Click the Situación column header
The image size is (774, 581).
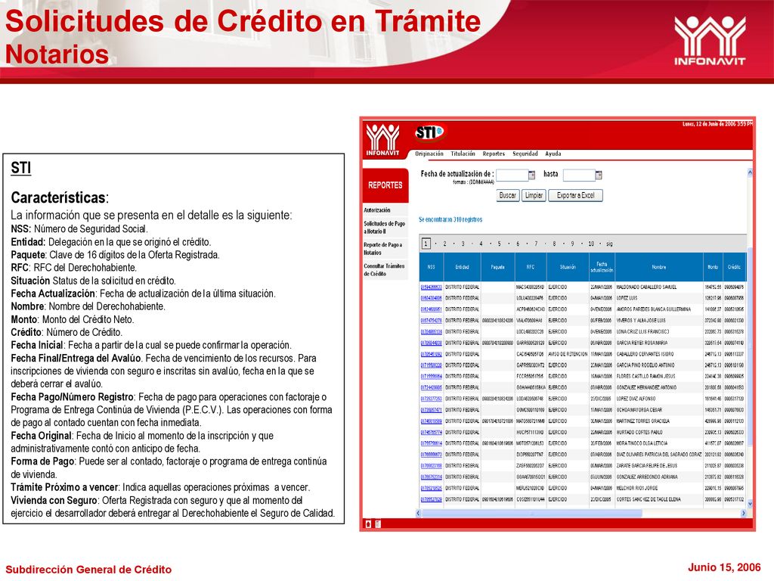(x=568, y=267)
